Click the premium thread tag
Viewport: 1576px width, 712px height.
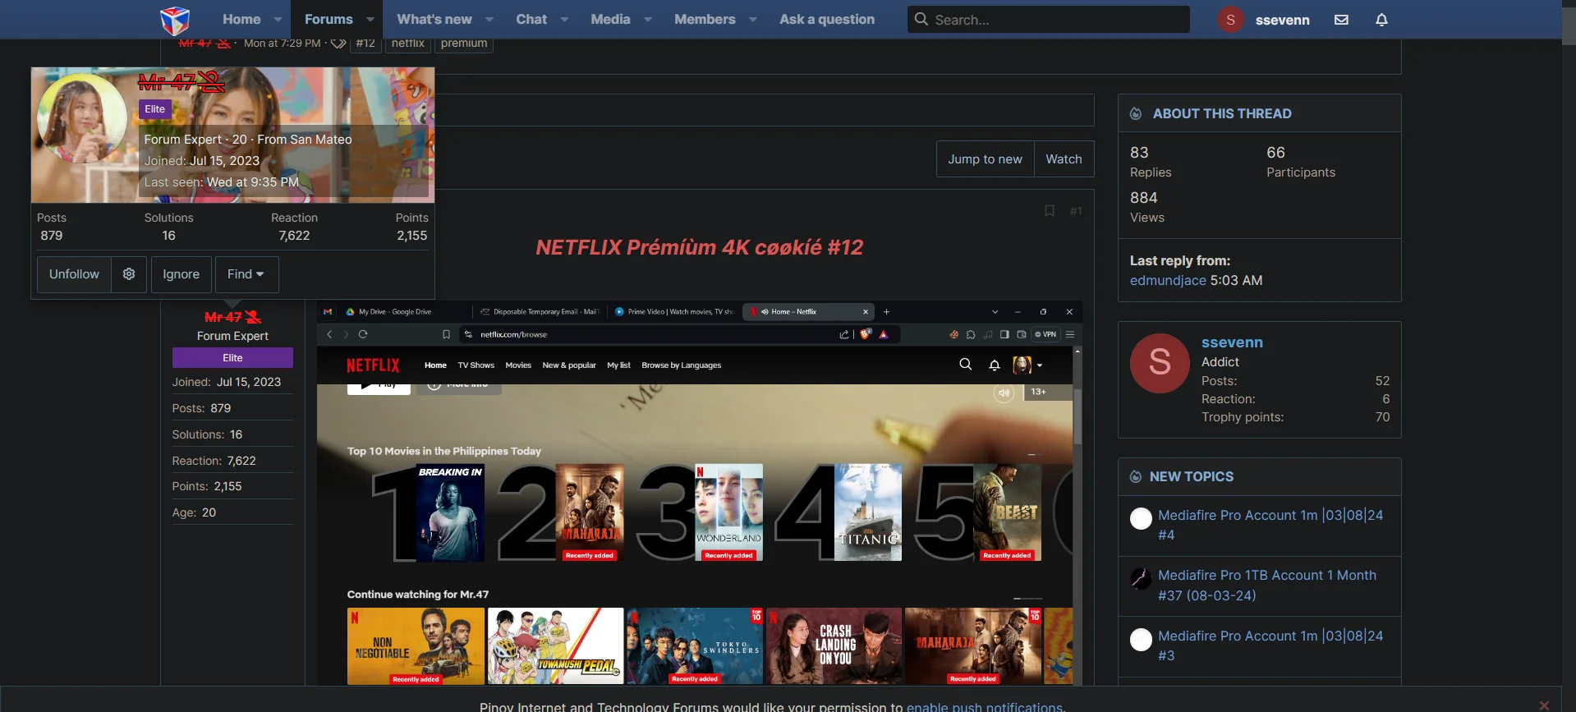pyautogui.click(x=464, y=44)
